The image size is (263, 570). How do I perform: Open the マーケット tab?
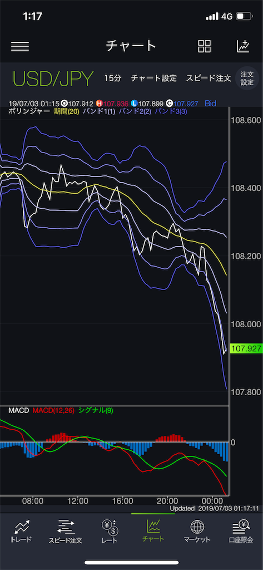(197, 531)
